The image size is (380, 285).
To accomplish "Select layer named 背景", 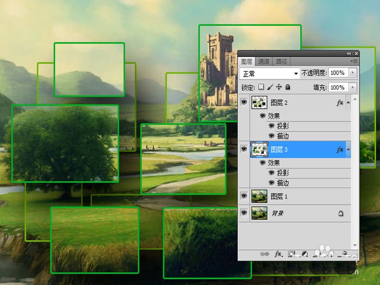I will point(278,213).
